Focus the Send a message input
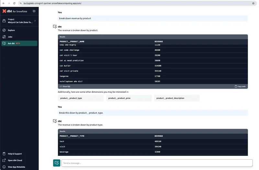This screenshot has height=170, width=259. (x=157, y=163)
